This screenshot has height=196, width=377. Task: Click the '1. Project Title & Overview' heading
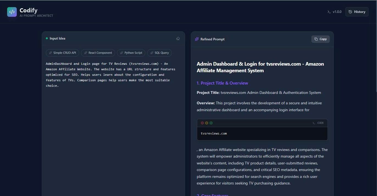[x=222, y=83]
